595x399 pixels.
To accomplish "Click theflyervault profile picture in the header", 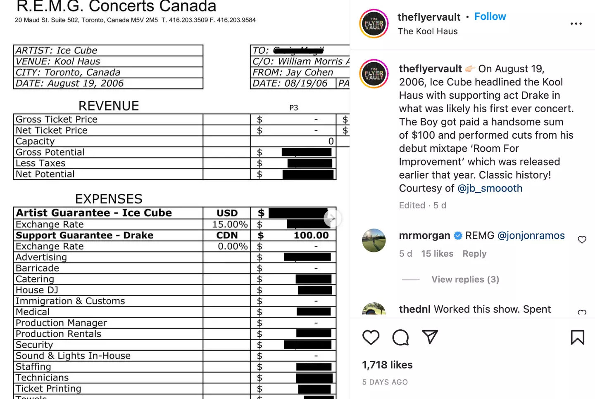I will tap(374, 24).
